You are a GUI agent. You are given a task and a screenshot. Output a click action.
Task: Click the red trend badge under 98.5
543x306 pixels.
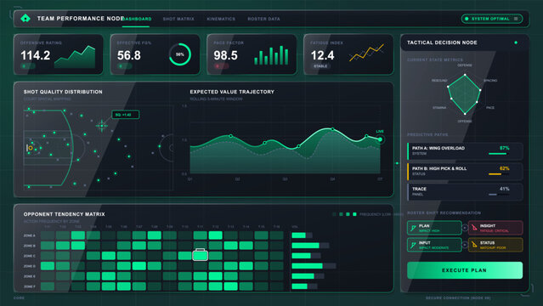(221, 65)
